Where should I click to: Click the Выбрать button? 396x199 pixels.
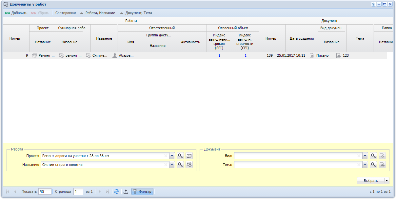pos(370,181)
